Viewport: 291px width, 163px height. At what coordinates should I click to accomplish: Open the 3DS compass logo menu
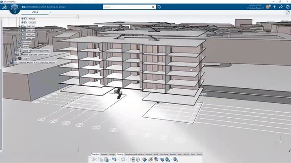click(5, 7)
